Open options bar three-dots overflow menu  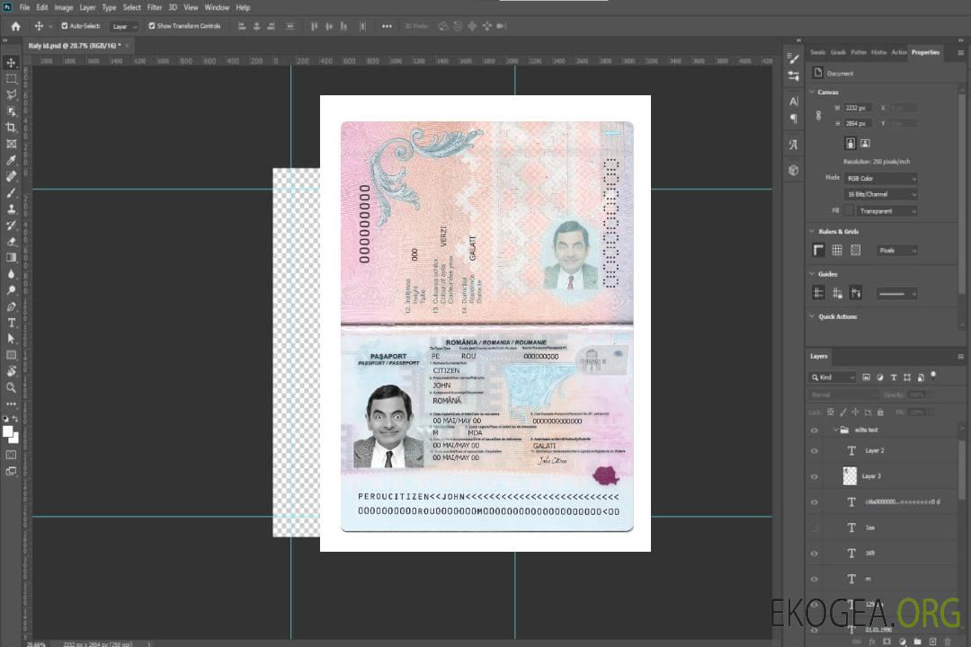[387, 26]
